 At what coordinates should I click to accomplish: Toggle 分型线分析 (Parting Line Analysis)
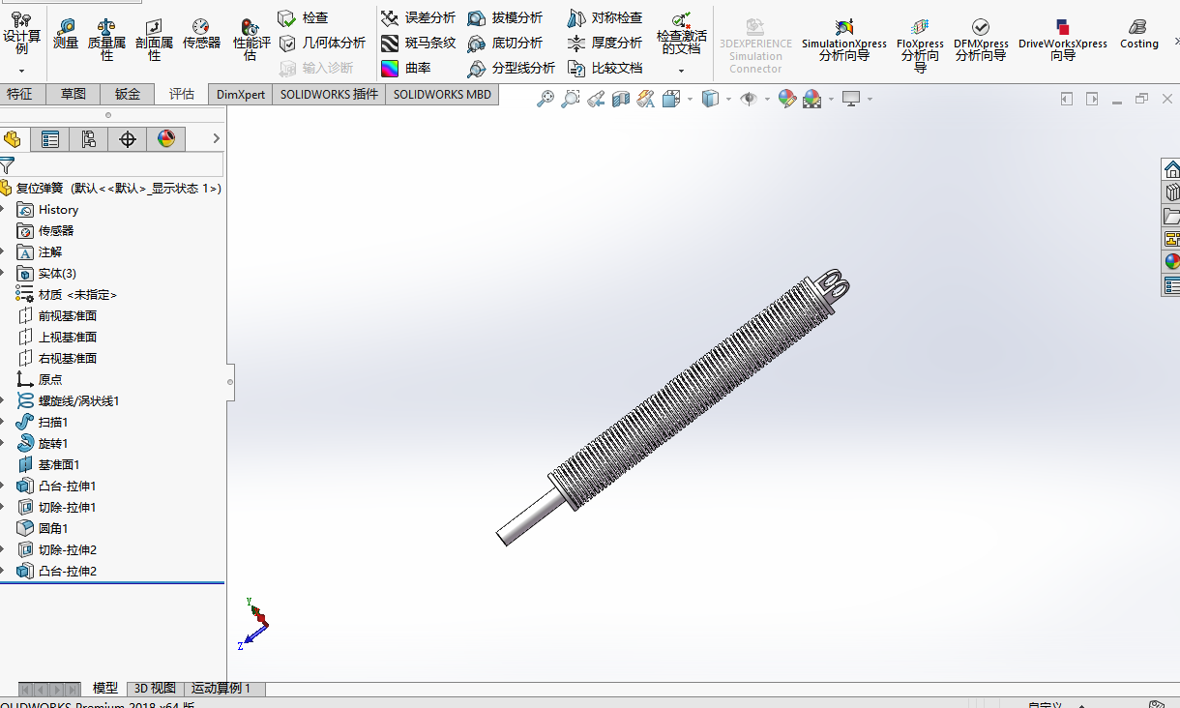tap(511, 68)
